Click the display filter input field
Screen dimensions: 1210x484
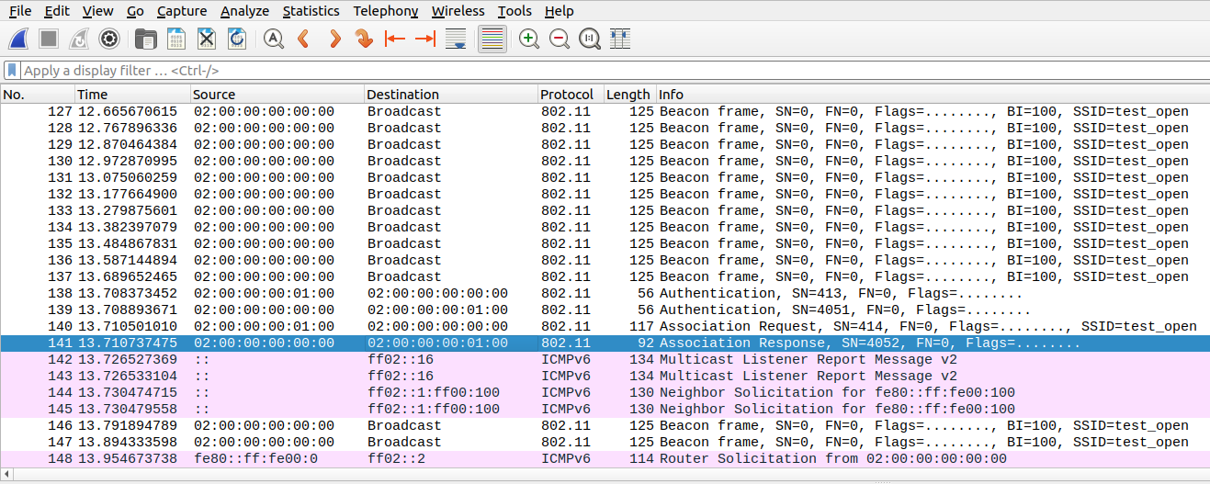tap(551, 71)
